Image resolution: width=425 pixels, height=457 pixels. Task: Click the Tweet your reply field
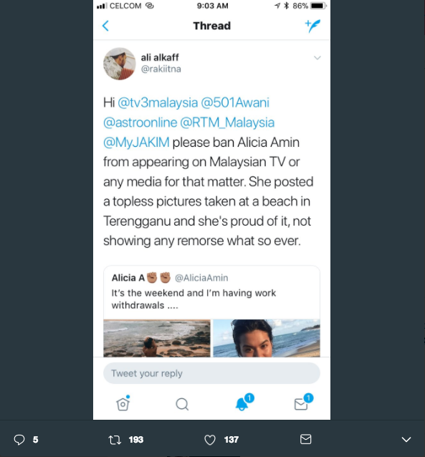click(x=211, y=373)
